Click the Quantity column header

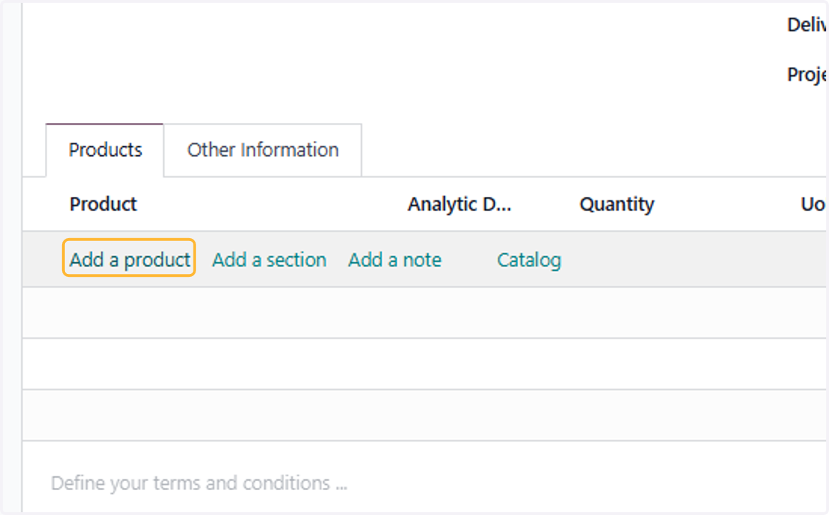617,204
